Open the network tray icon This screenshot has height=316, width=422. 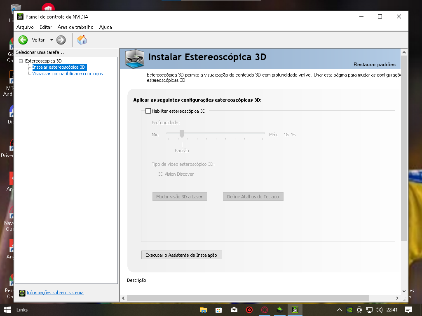(x=369, y=310)
